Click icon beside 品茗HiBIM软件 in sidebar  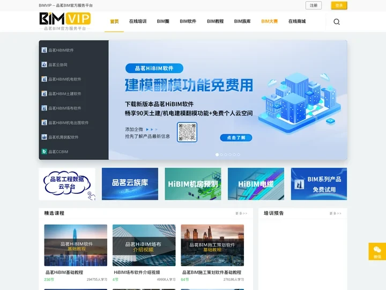click(x=44, y=50)
